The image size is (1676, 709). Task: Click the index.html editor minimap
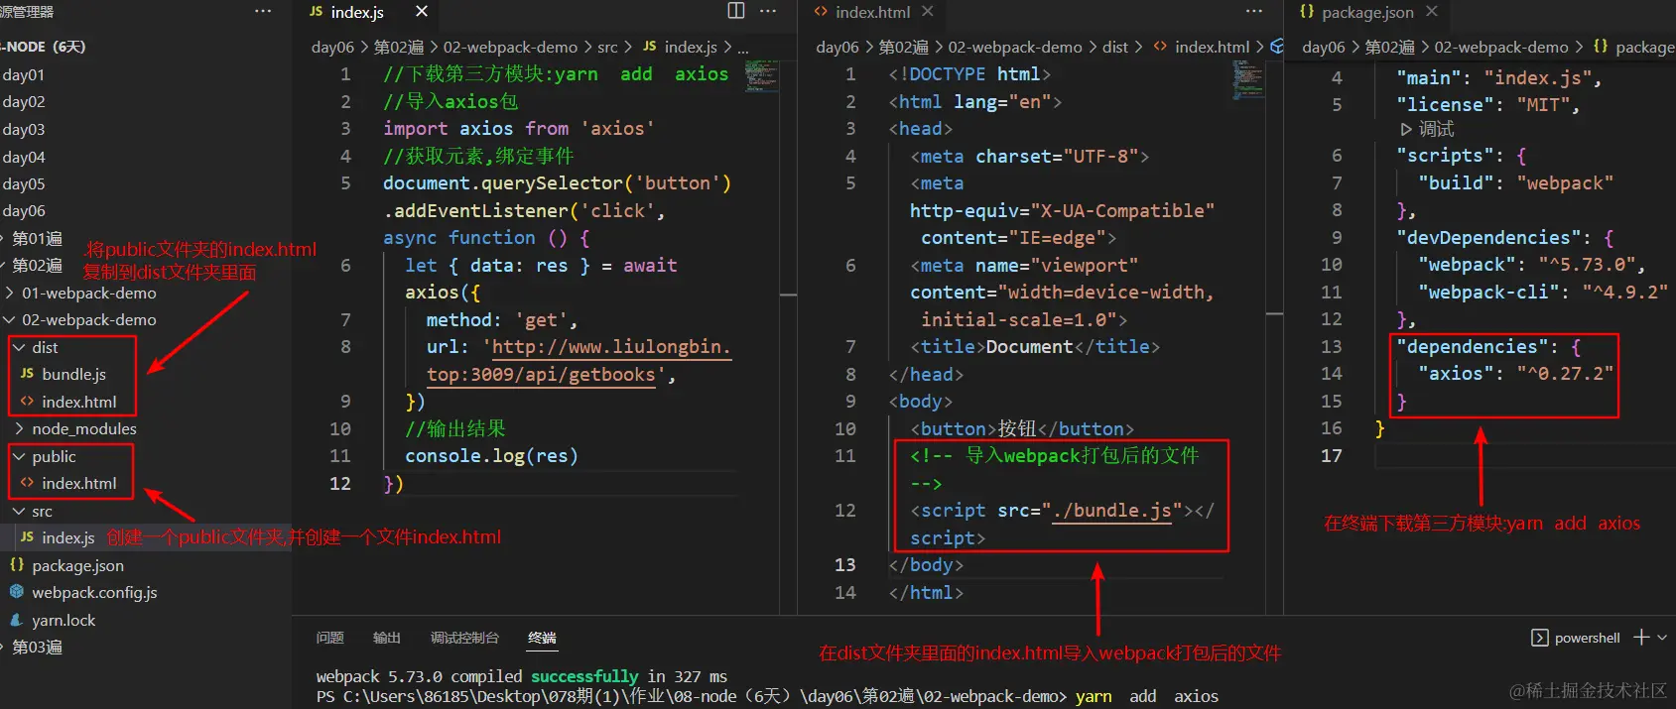click(1248, 80)
